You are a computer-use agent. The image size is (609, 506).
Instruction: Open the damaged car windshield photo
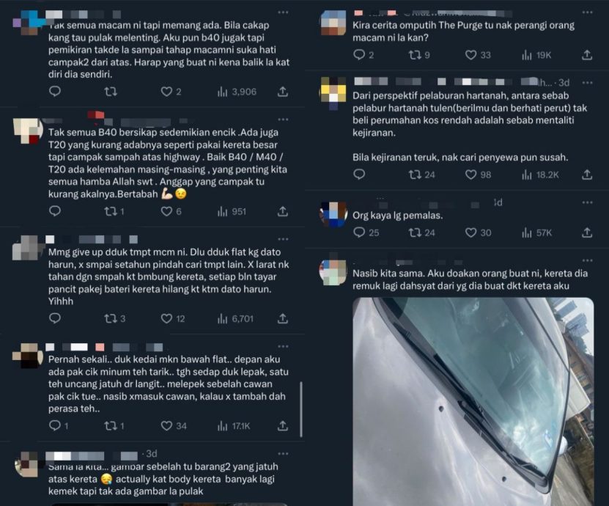[x=473, y=400]
